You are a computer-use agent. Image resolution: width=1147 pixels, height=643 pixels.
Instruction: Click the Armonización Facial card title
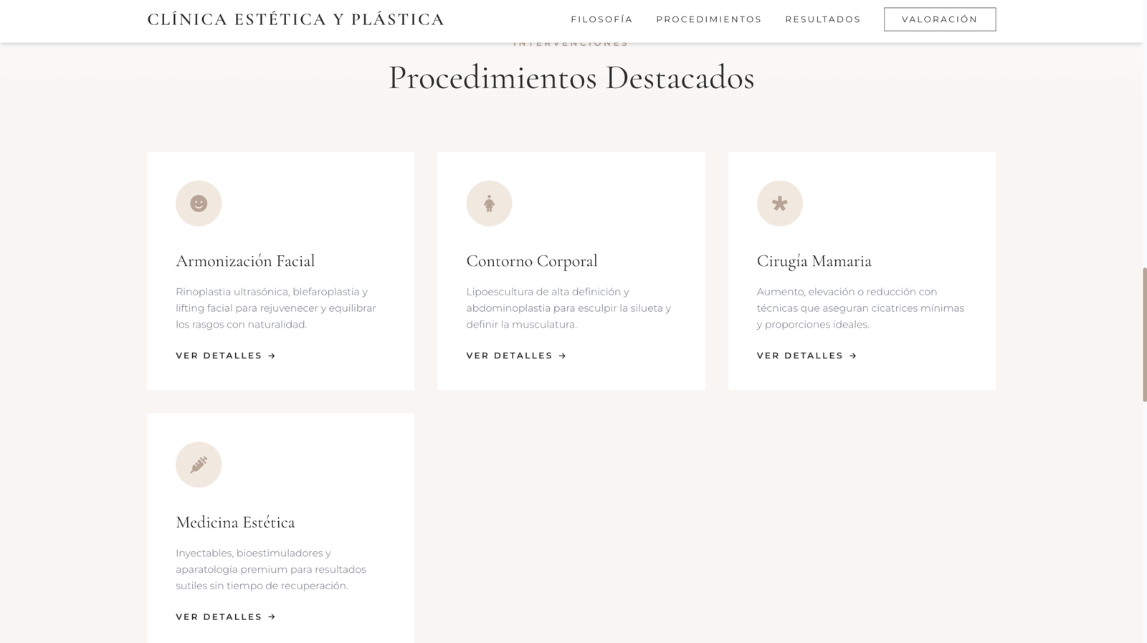(245, 261)
